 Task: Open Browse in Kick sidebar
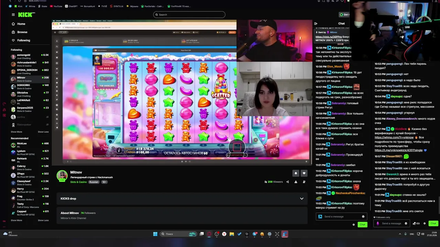point(22,32)
